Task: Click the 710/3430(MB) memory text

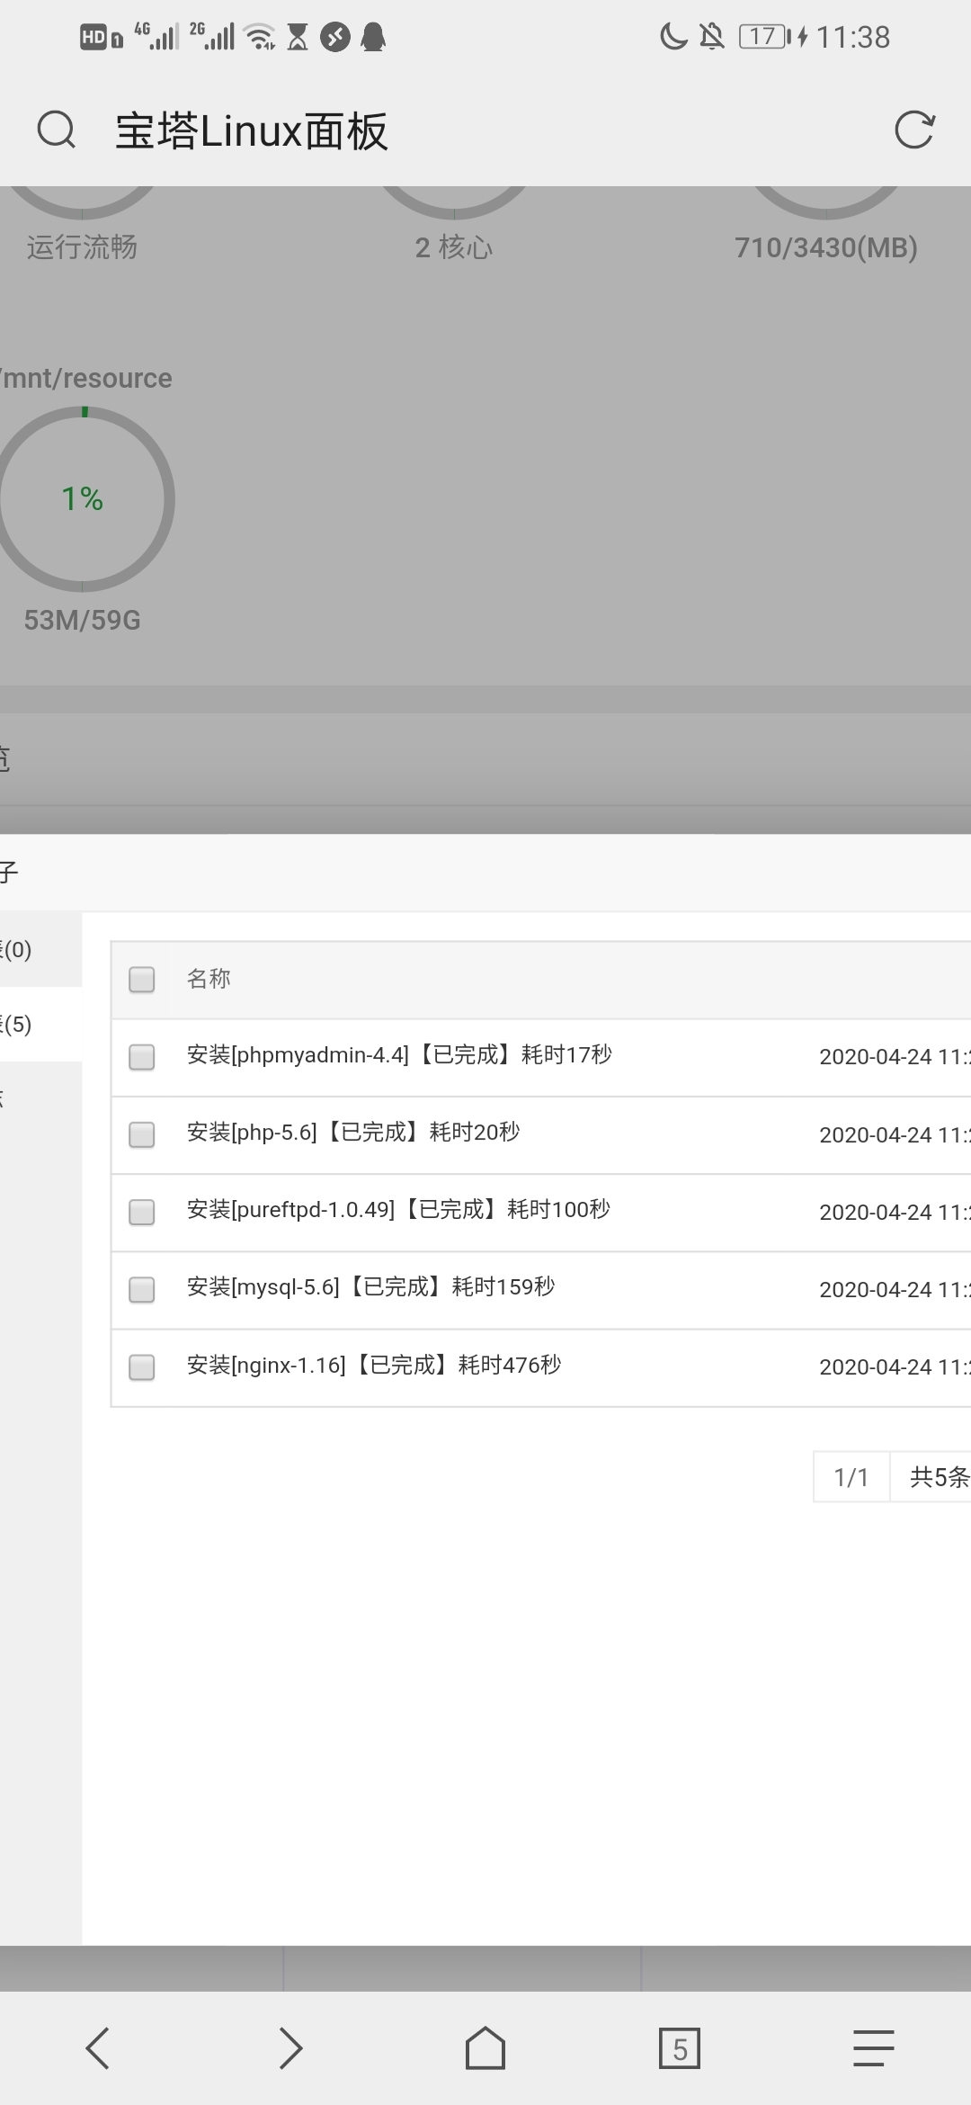Action: point(825,247)
